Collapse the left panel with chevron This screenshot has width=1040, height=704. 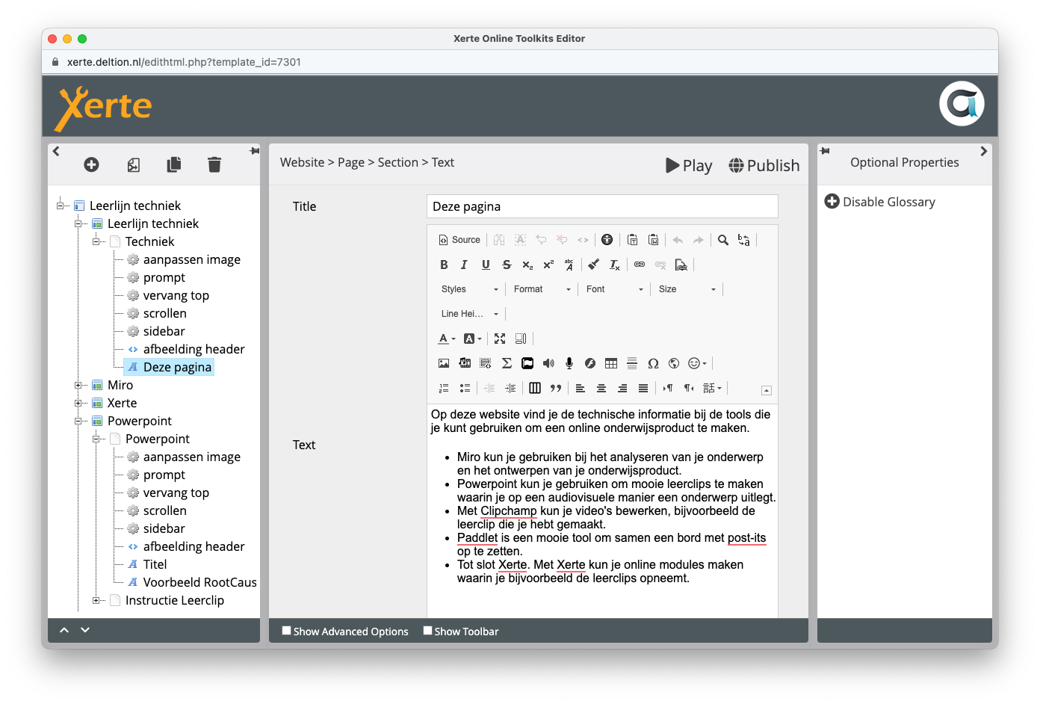coord(56,151)
